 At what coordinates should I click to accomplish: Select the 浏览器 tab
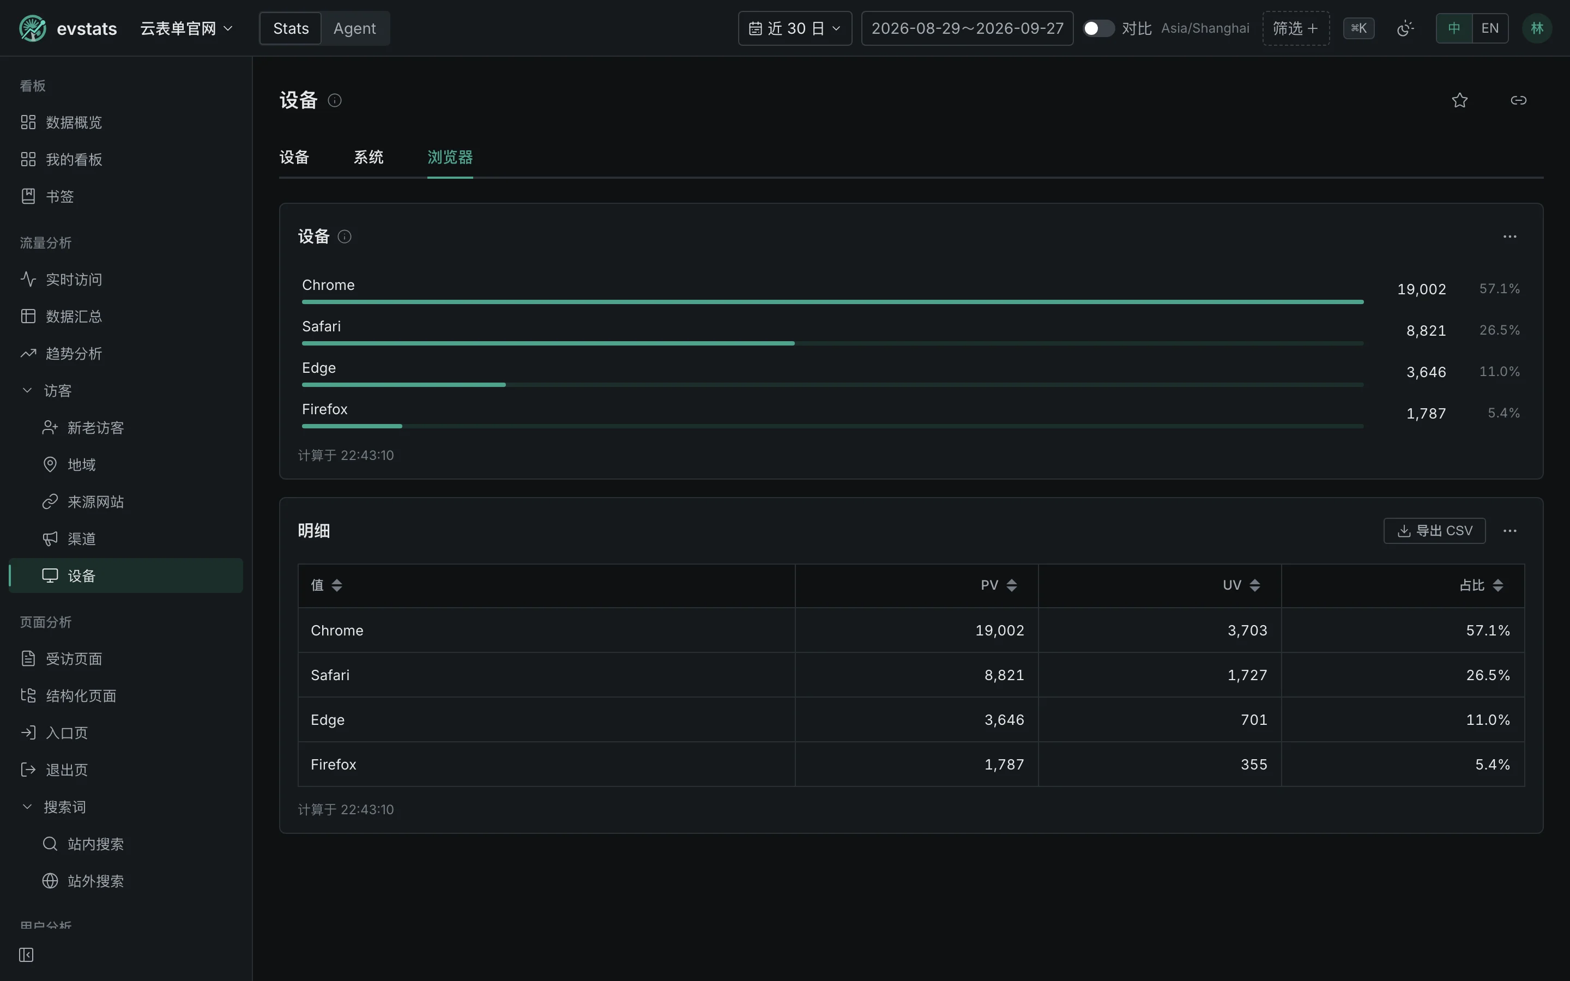pyautogui.click(x=450, y=157)
